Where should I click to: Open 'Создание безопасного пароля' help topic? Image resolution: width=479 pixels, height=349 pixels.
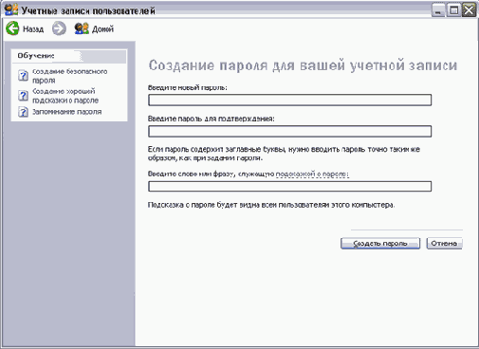point(69,76)
